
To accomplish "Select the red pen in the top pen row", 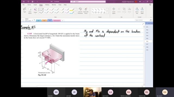I will tap(51, 10).
